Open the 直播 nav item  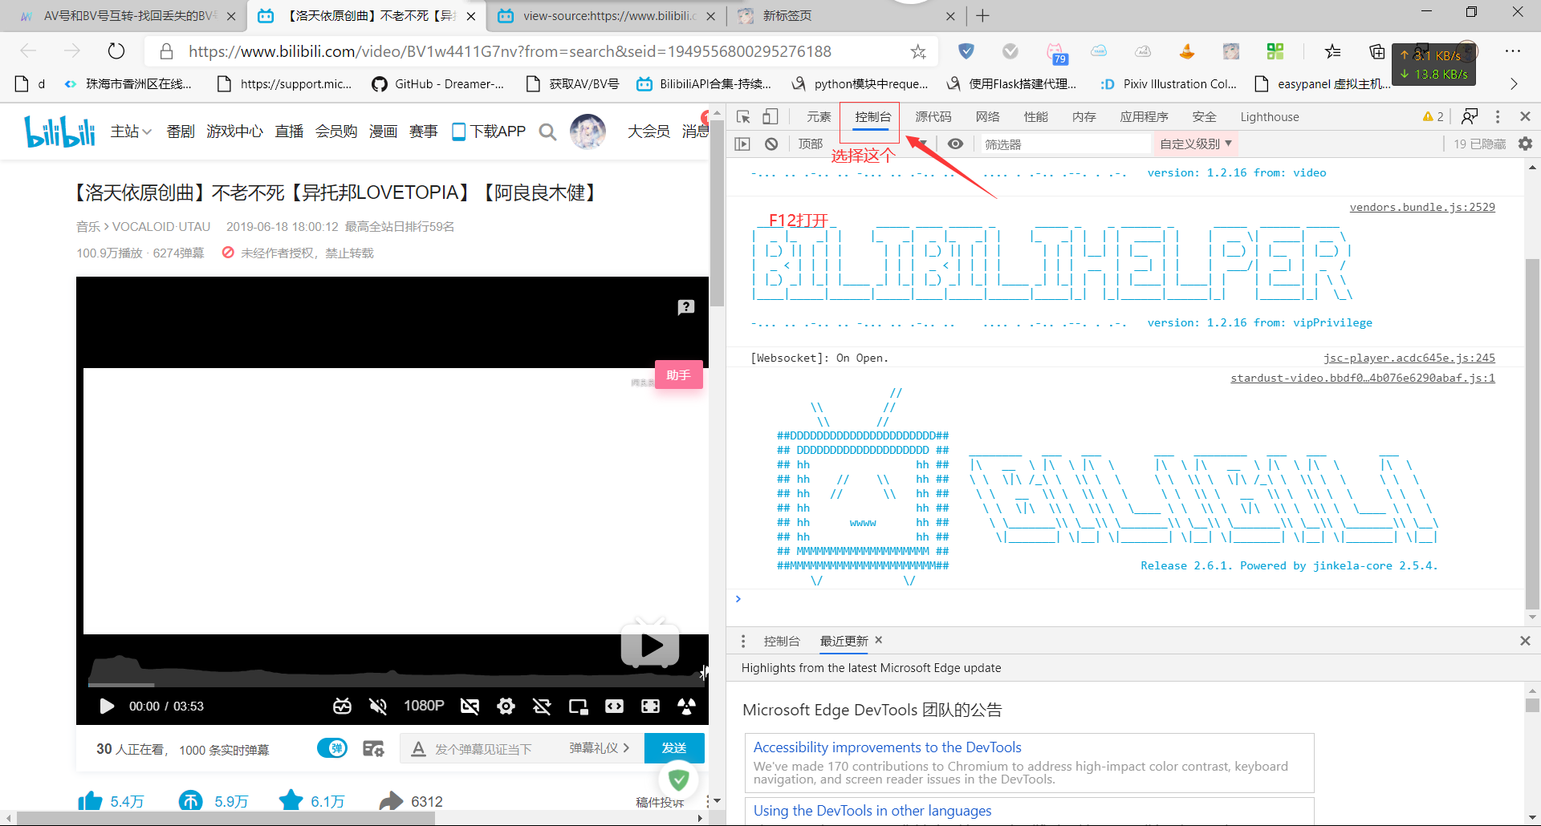(x=289, y=132)
